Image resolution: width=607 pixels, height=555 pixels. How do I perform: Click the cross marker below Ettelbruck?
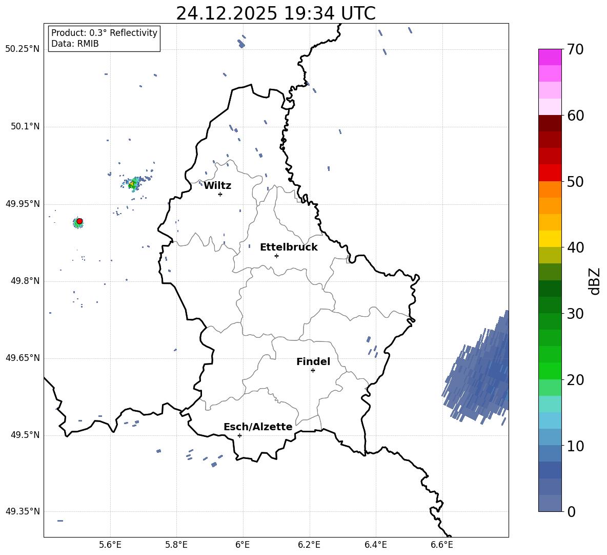coord(276,256)
